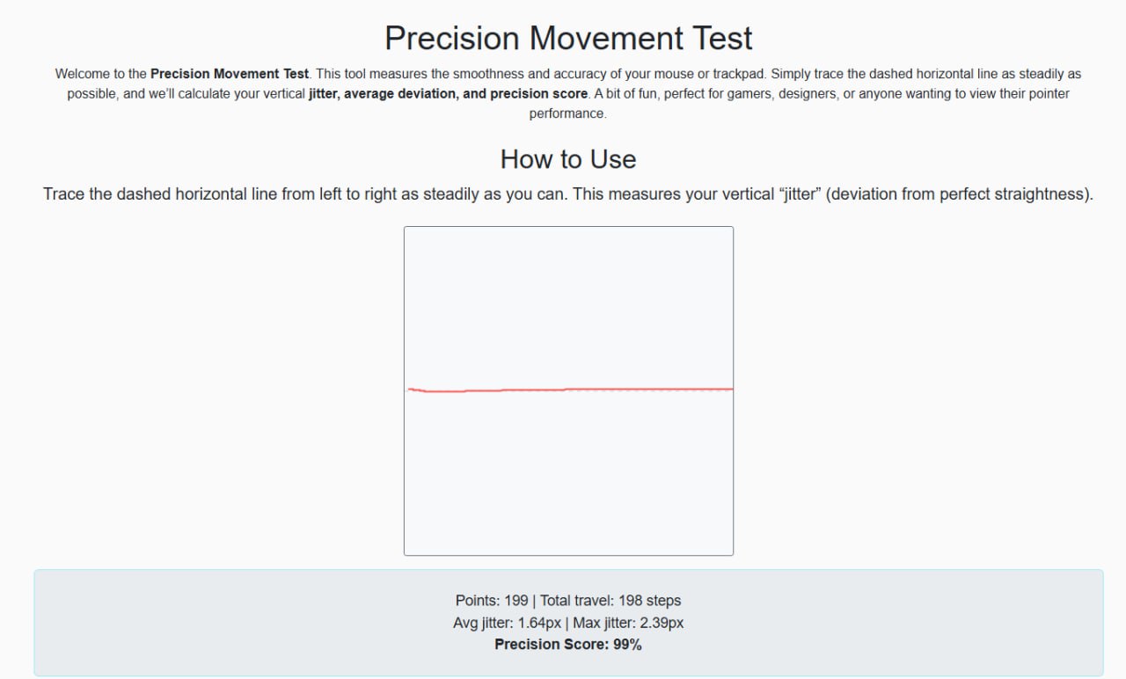Click the Total travel: 198 steps text
Image resolution: width=1126 pixels, height=679 pixels.
[611, 601]
